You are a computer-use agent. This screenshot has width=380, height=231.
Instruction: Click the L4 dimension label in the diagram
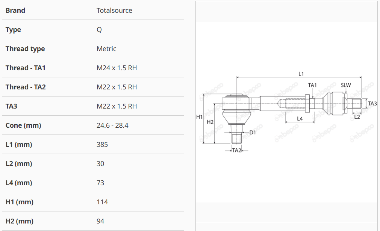300,119
